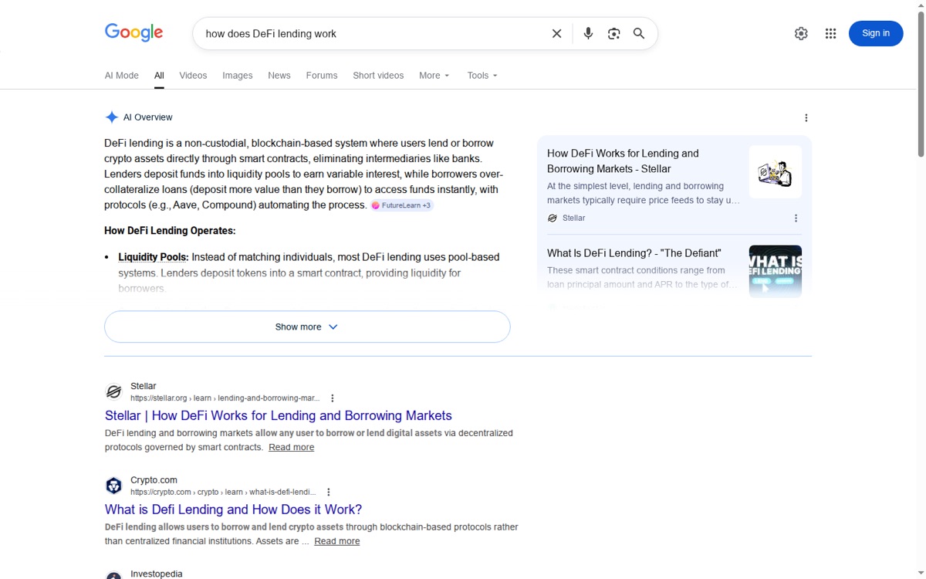Click the stellar.org breadcrumb URL
This screenshot has height=579, width=926.
point(225,398)
